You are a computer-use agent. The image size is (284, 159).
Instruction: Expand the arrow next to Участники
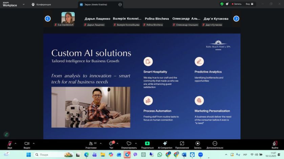(101, 144)
